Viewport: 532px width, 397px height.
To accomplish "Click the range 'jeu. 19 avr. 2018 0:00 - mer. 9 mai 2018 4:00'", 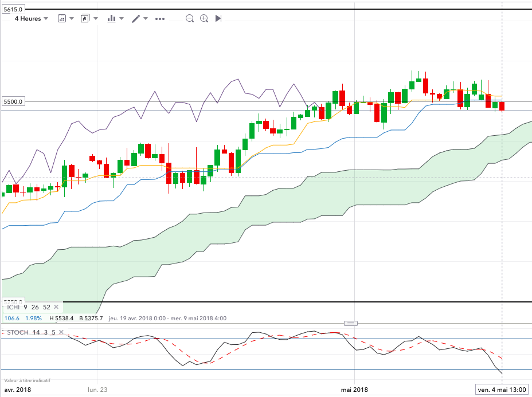I will 167,318.
